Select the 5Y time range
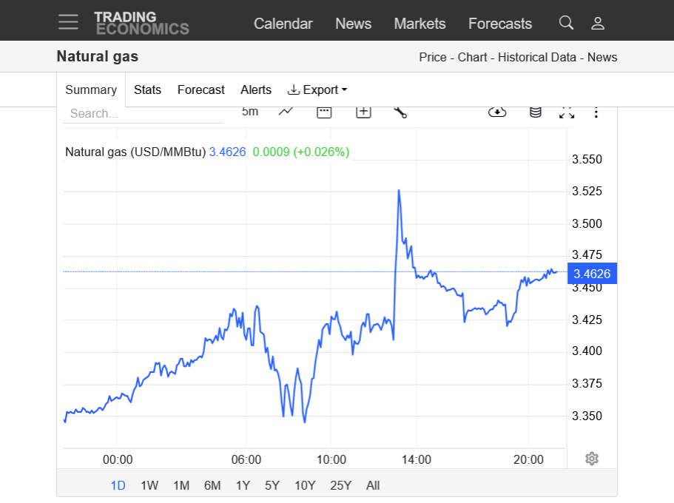Screen dimensions: 674x503 tap(272, 485)
